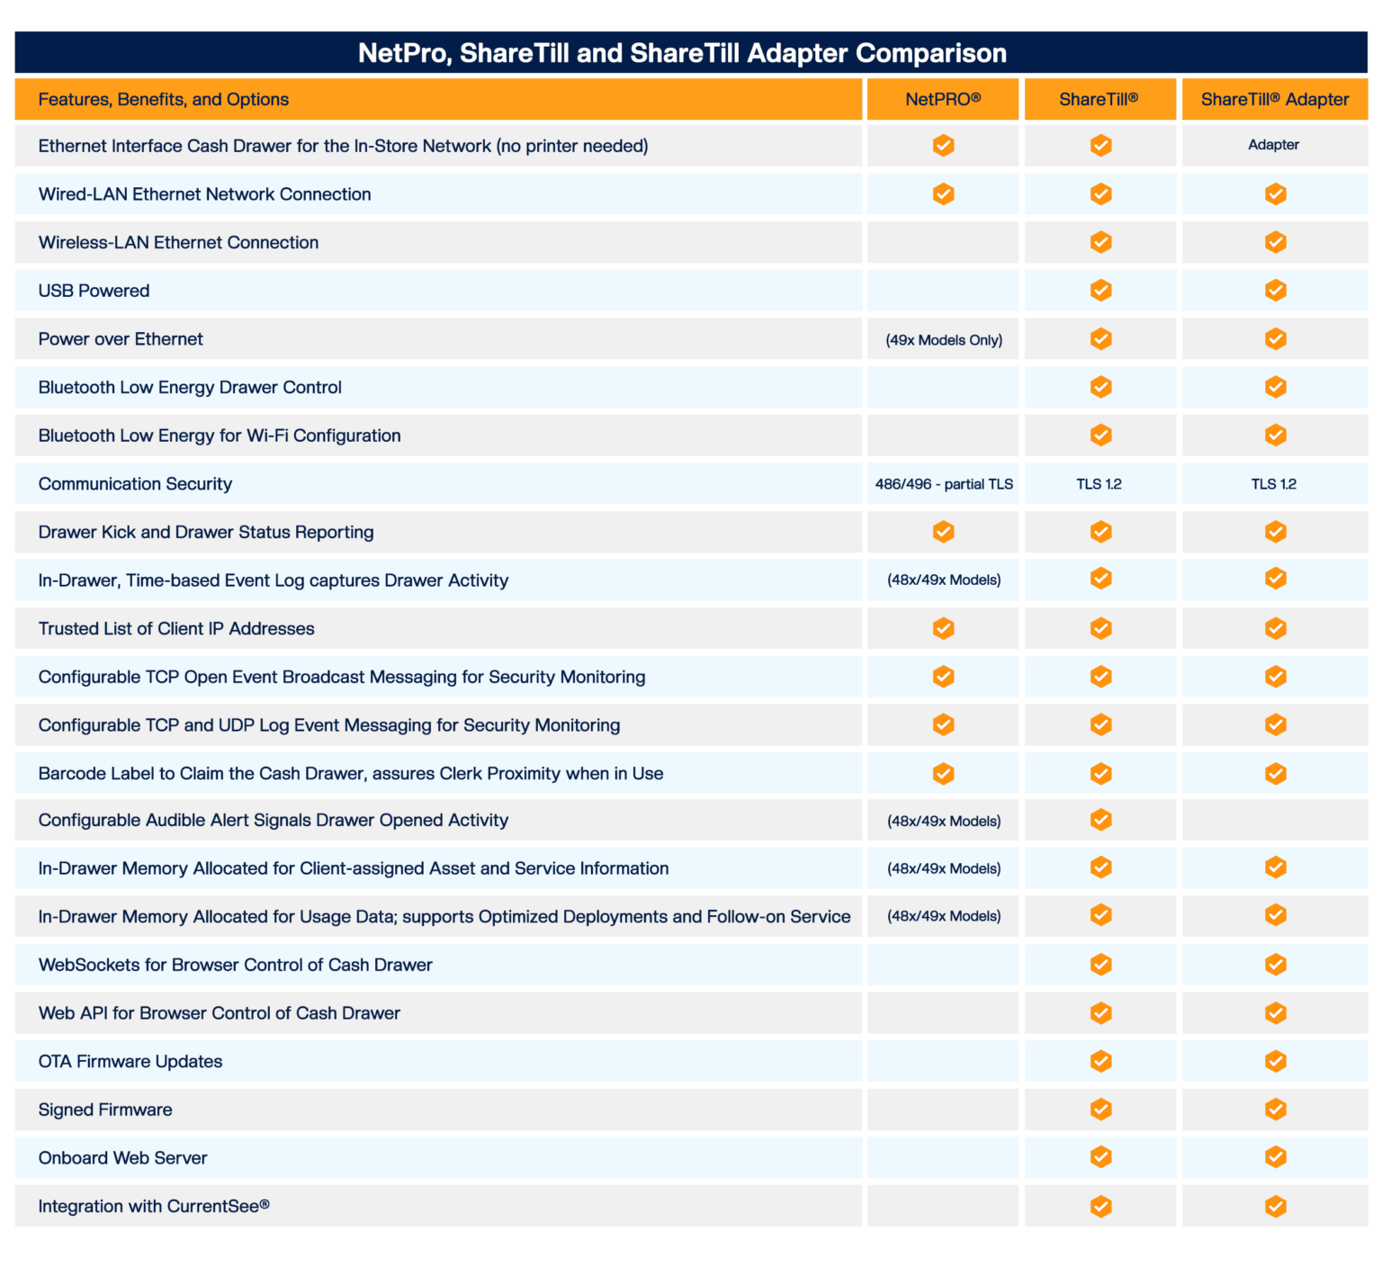Click ShareTill checkmark for WebSockets Browser Control row
Viewport: 1382px width, 1285px height.
1100,965
